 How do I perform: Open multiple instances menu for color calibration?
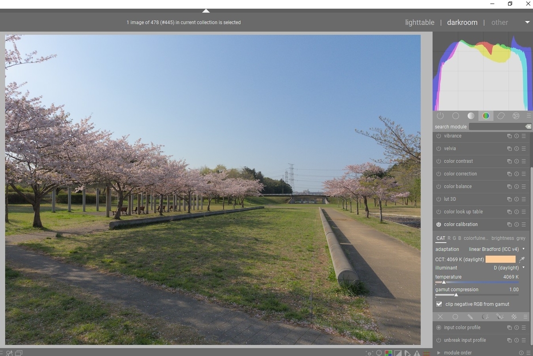coord(509,225)
